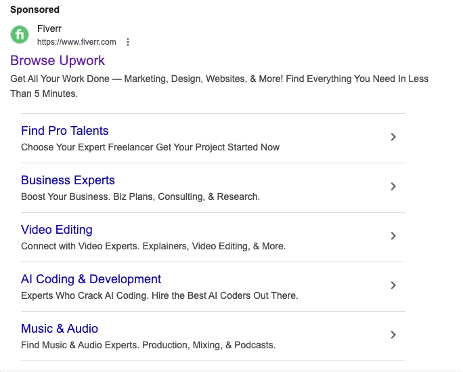The image size is (463, 372).
Task: Click the https://www.fiverr.com URL
Action: pos(76,42)
